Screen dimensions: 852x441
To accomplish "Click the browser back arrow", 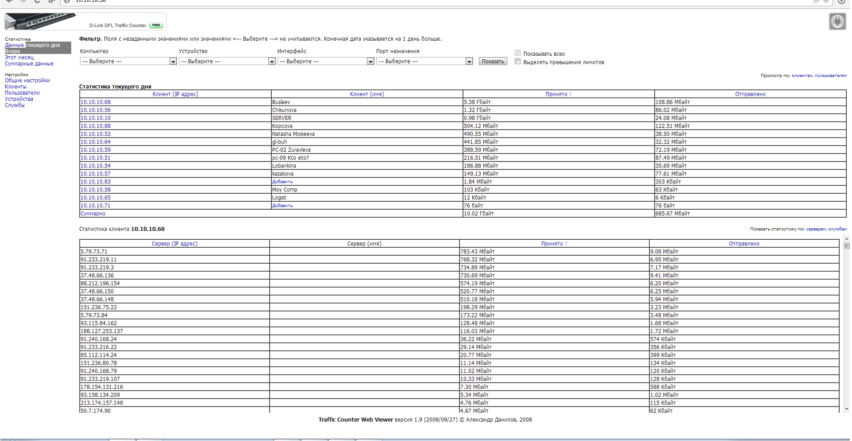I will (9, 1).
